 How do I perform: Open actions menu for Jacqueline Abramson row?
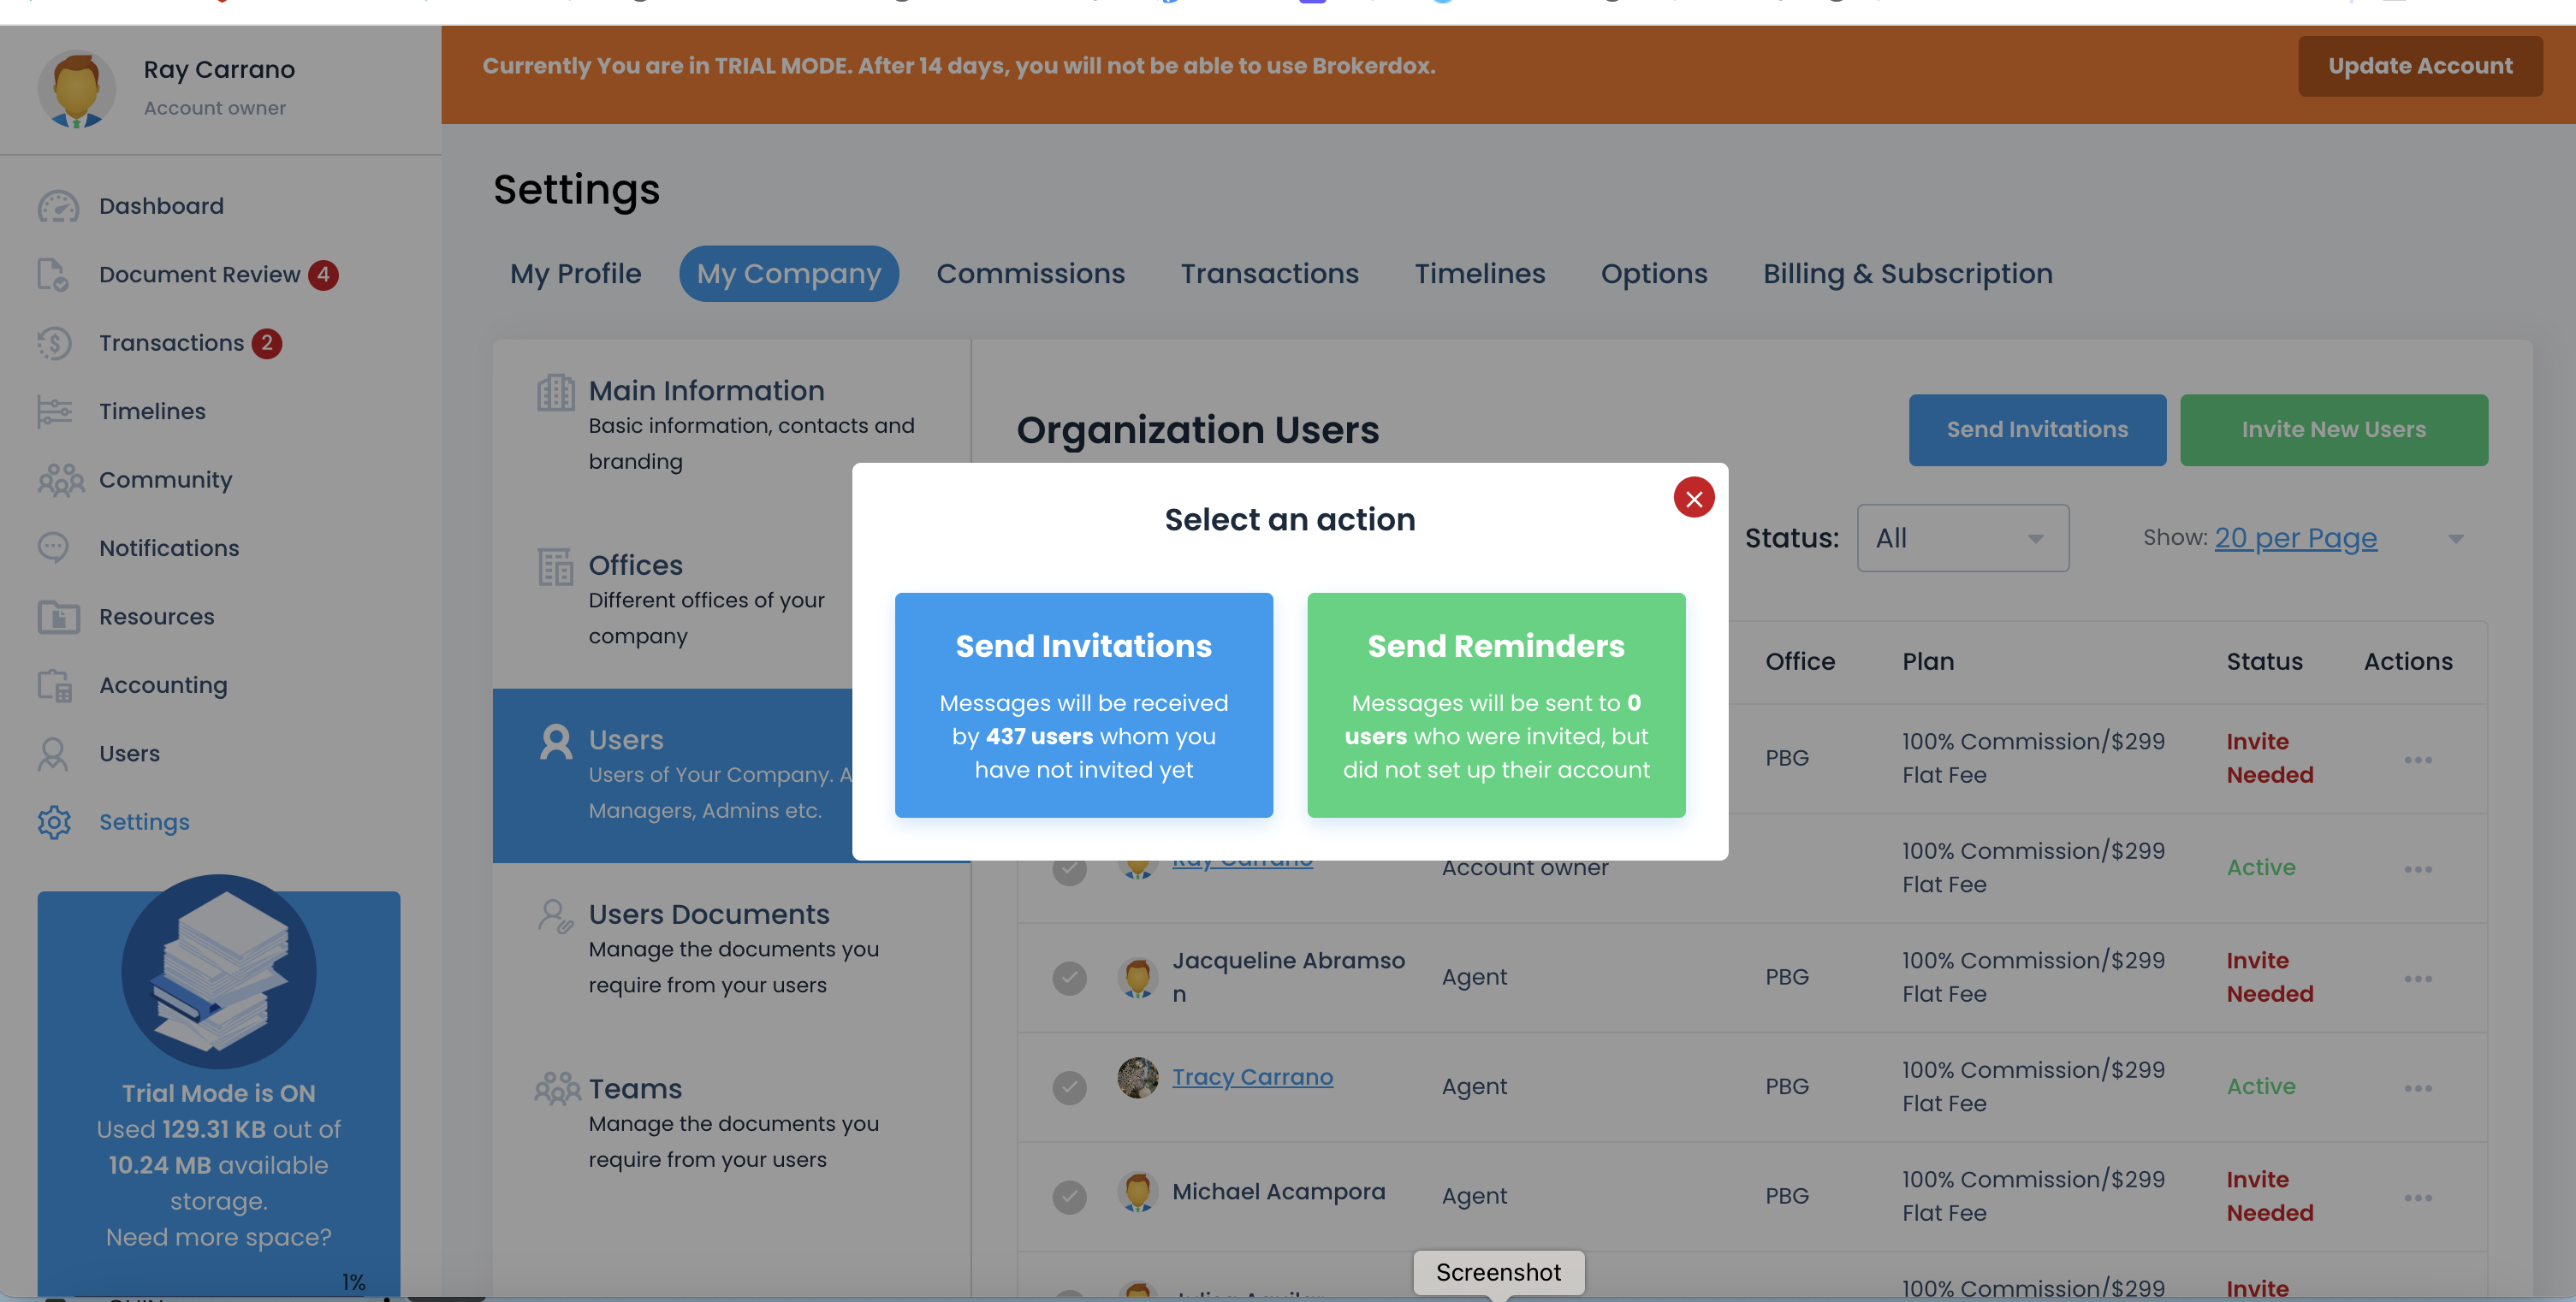(x=2417, y=979)
